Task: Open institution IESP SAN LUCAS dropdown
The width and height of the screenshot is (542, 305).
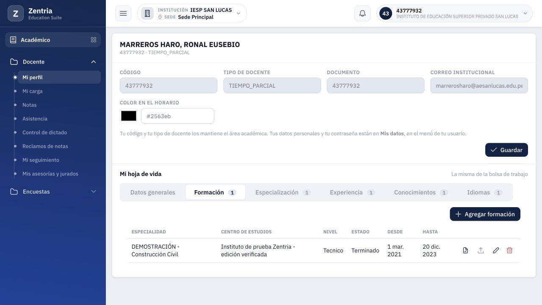Action: (192, 14)
